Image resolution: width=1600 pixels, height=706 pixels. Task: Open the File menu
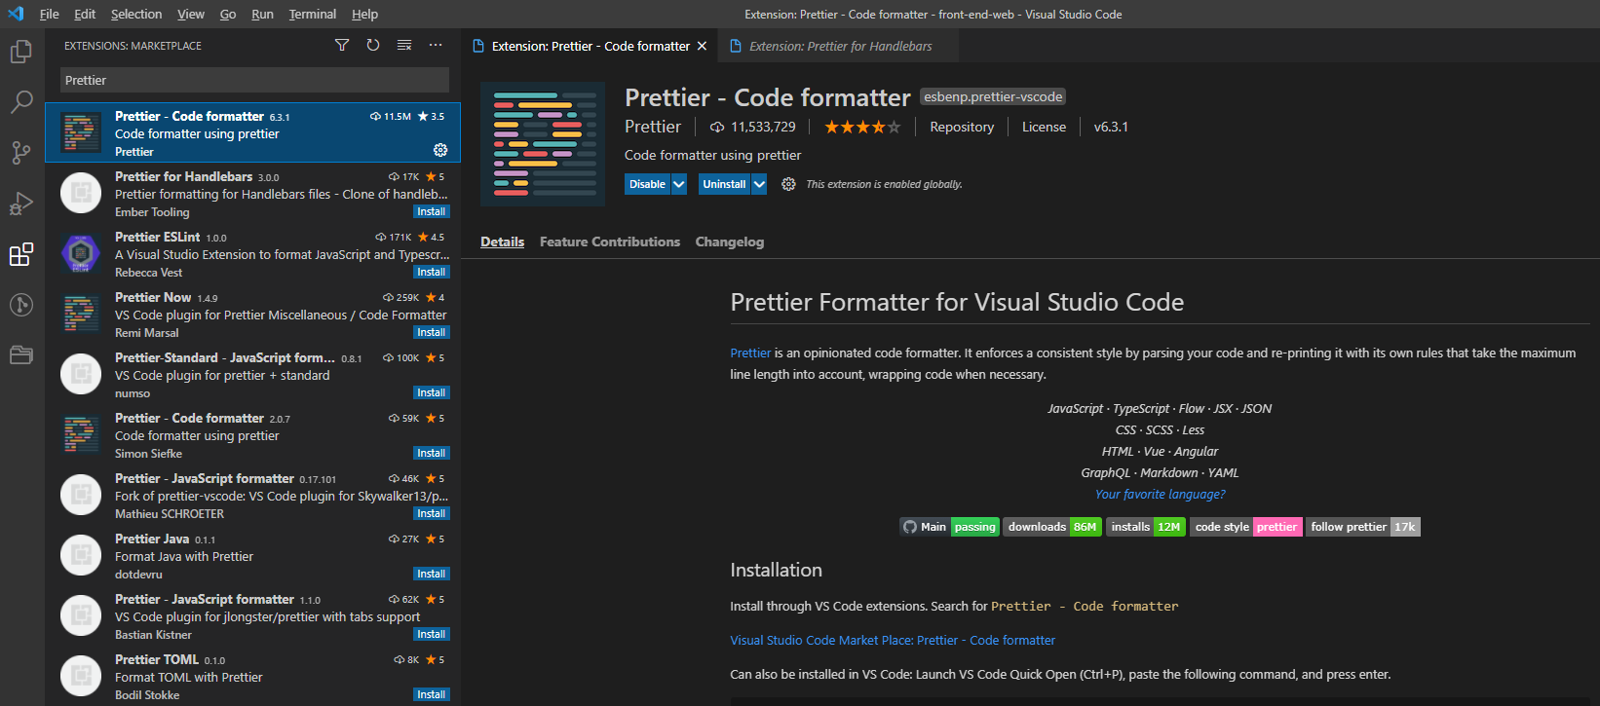point(50,14)
